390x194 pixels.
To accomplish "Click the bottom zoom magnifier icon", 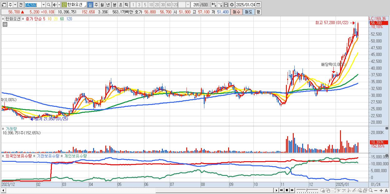I will coord(371,190).
